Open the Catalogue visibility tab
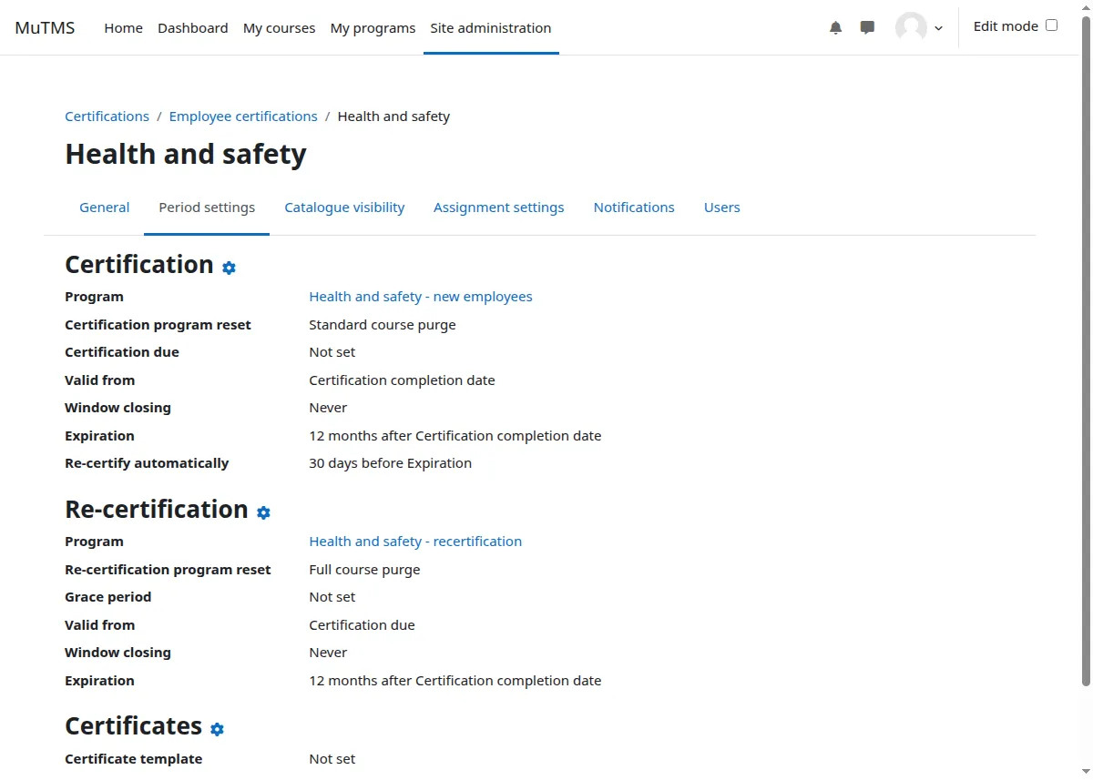The width and height of the screenshot is (1093, 780). [344, 208]
